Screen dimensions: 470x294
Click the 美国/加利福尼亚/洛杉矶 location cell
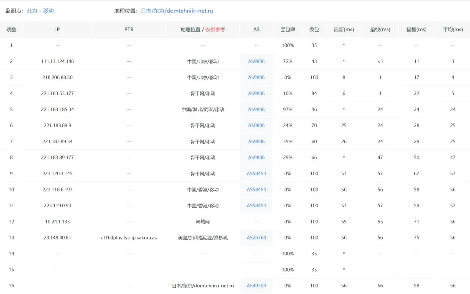coord(203,238)
